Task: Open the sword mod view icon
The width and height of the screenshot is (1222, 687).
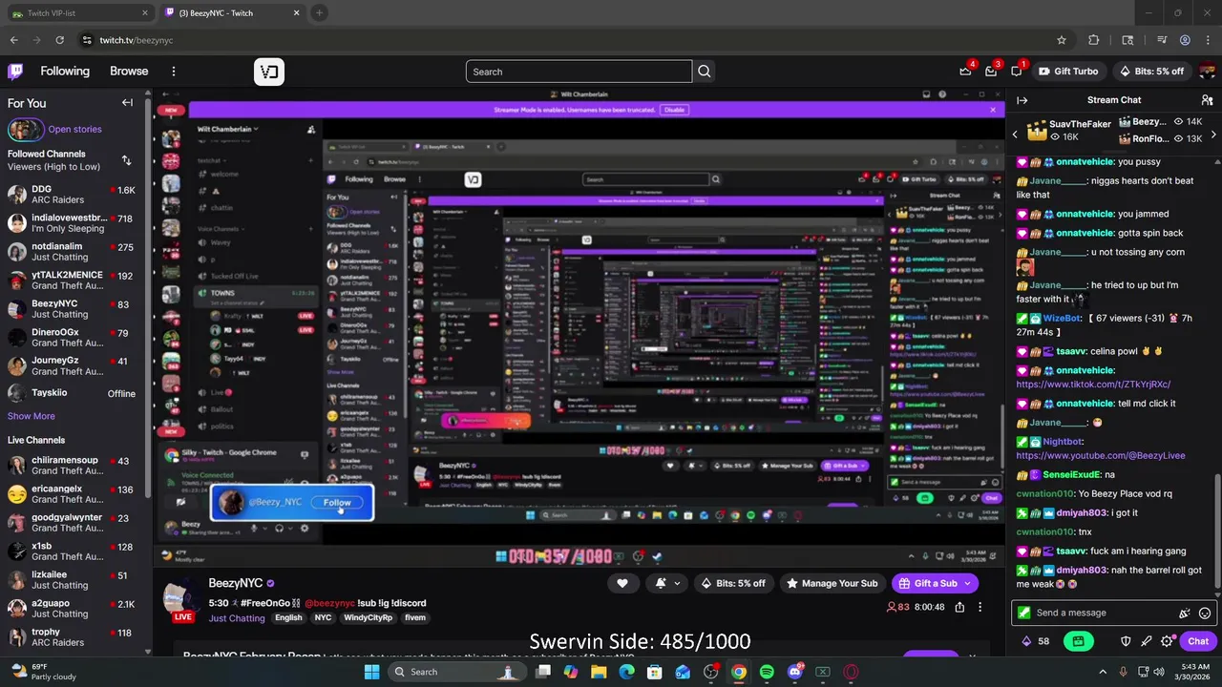Action: (x=1147, y=641)
